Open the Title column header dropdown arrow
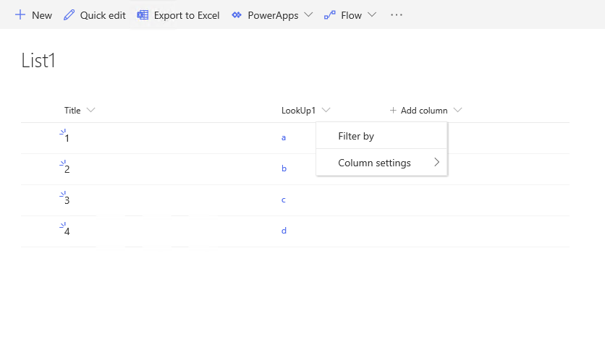The image size is (605, 342). click(90, 111)
